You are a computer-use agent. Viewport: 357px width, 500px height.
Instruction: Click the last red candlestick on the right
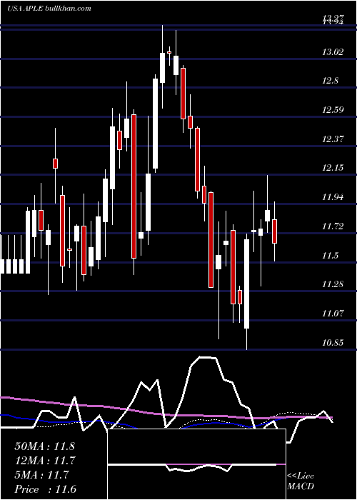click(274, 231)
